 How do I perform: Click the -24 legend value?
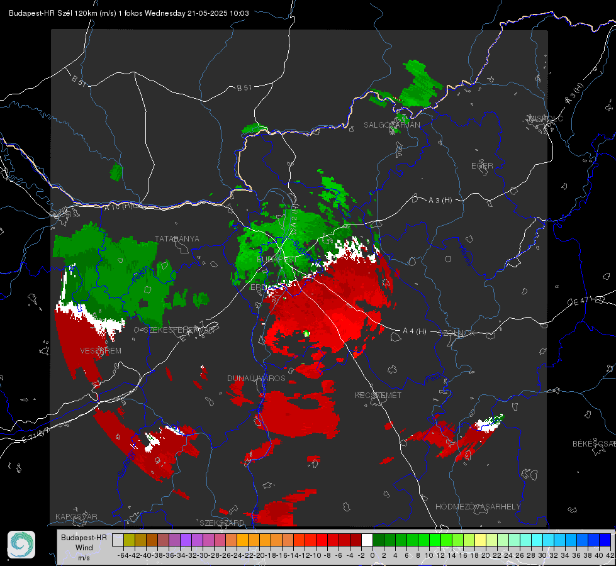[x=236, y=555]
